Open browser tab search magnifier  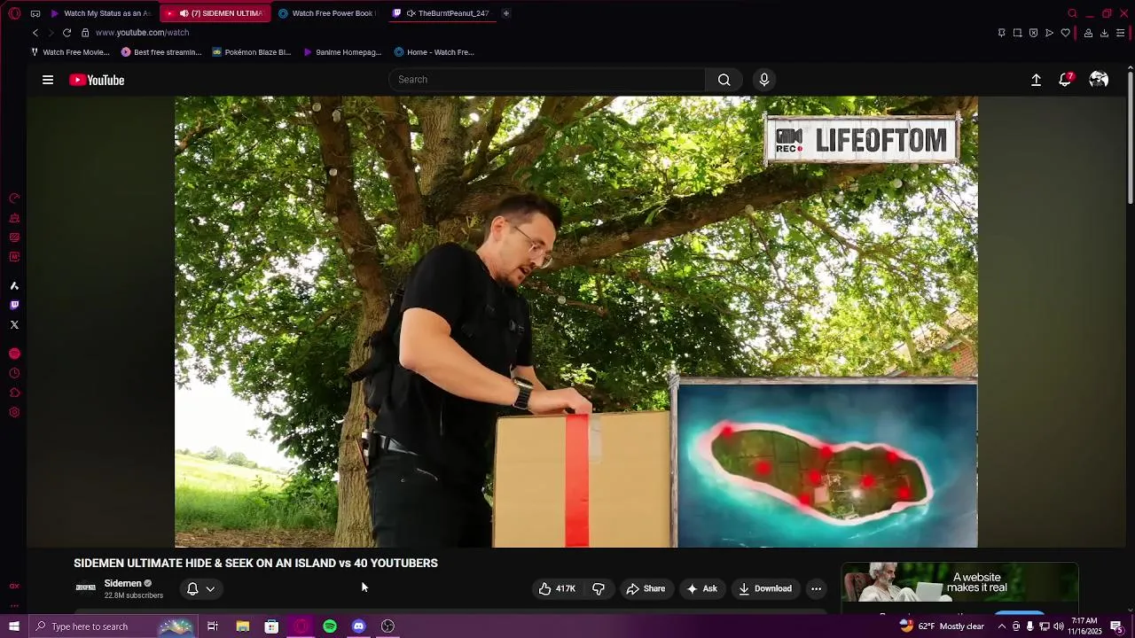coord(1072,13)
